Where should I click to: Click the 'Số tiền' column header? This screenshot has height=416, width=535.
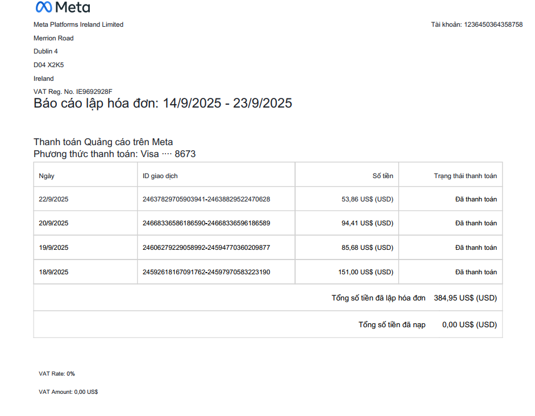coord(383,176)
